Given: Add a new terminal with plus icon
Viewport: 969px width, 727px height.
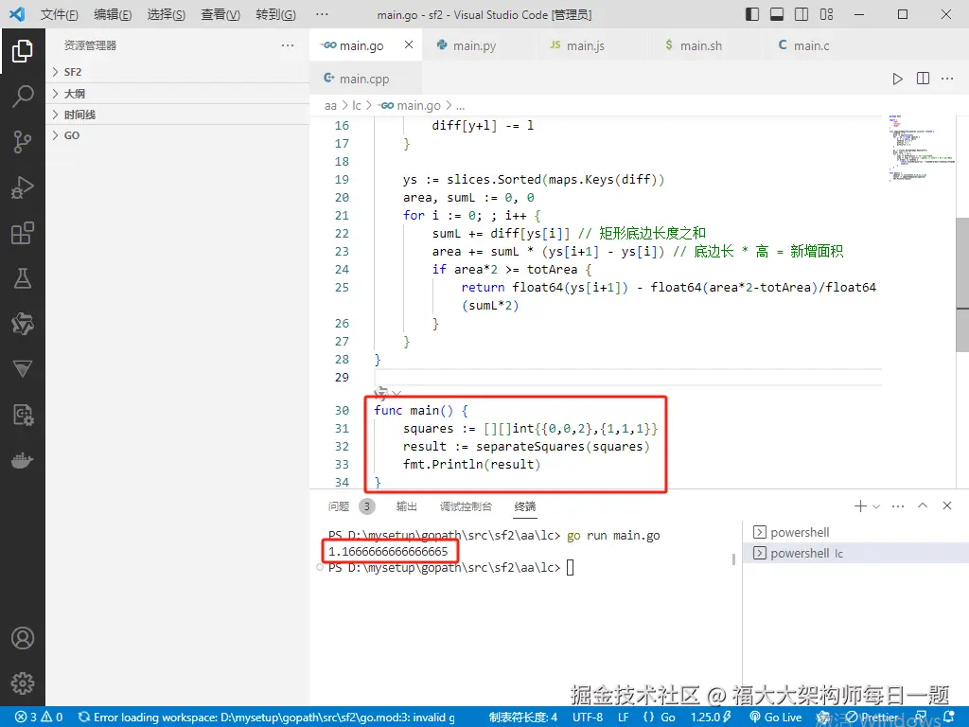Looking at the screenshot, I should pyautogui.click(x=859, y=506).
